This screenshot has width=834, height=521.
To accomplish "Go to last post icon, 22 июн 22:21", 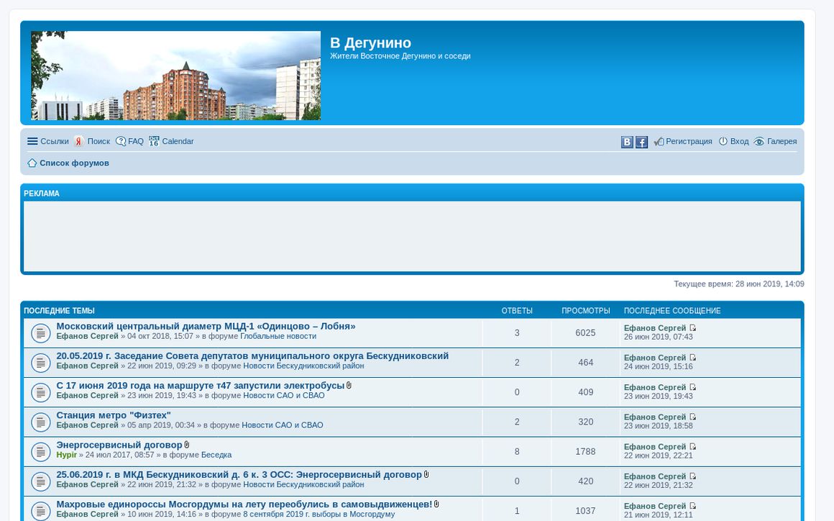I will point(692,447).
